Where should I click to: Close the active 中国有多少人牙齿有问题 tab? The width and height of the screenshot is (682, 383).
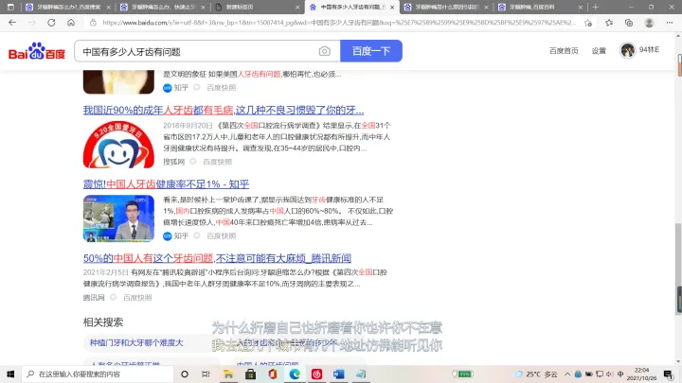(x=392, y=7)
